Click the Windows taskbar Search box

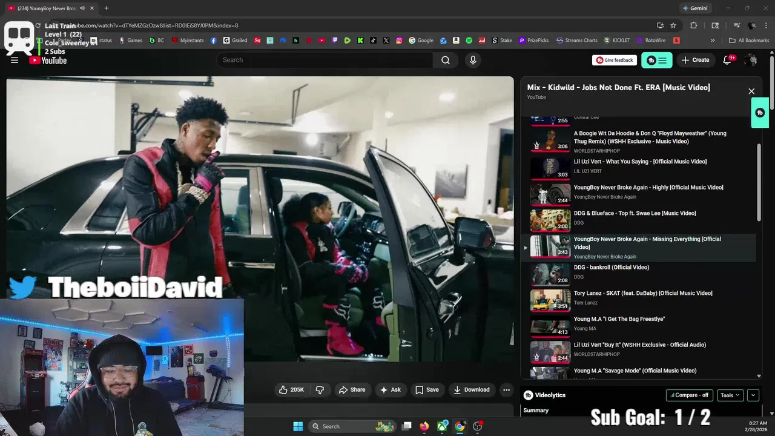tap(352, 426)
